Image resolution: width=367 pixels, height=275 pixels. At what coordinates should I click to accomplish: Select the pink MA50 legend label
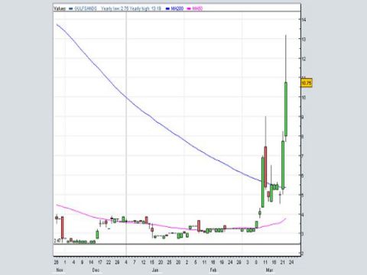[x=197, y=8]
